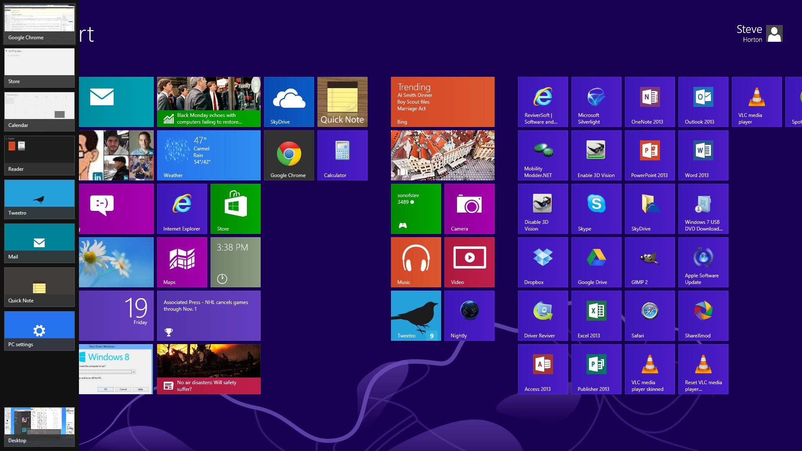Open the Maps tile

tap(182, 262)
